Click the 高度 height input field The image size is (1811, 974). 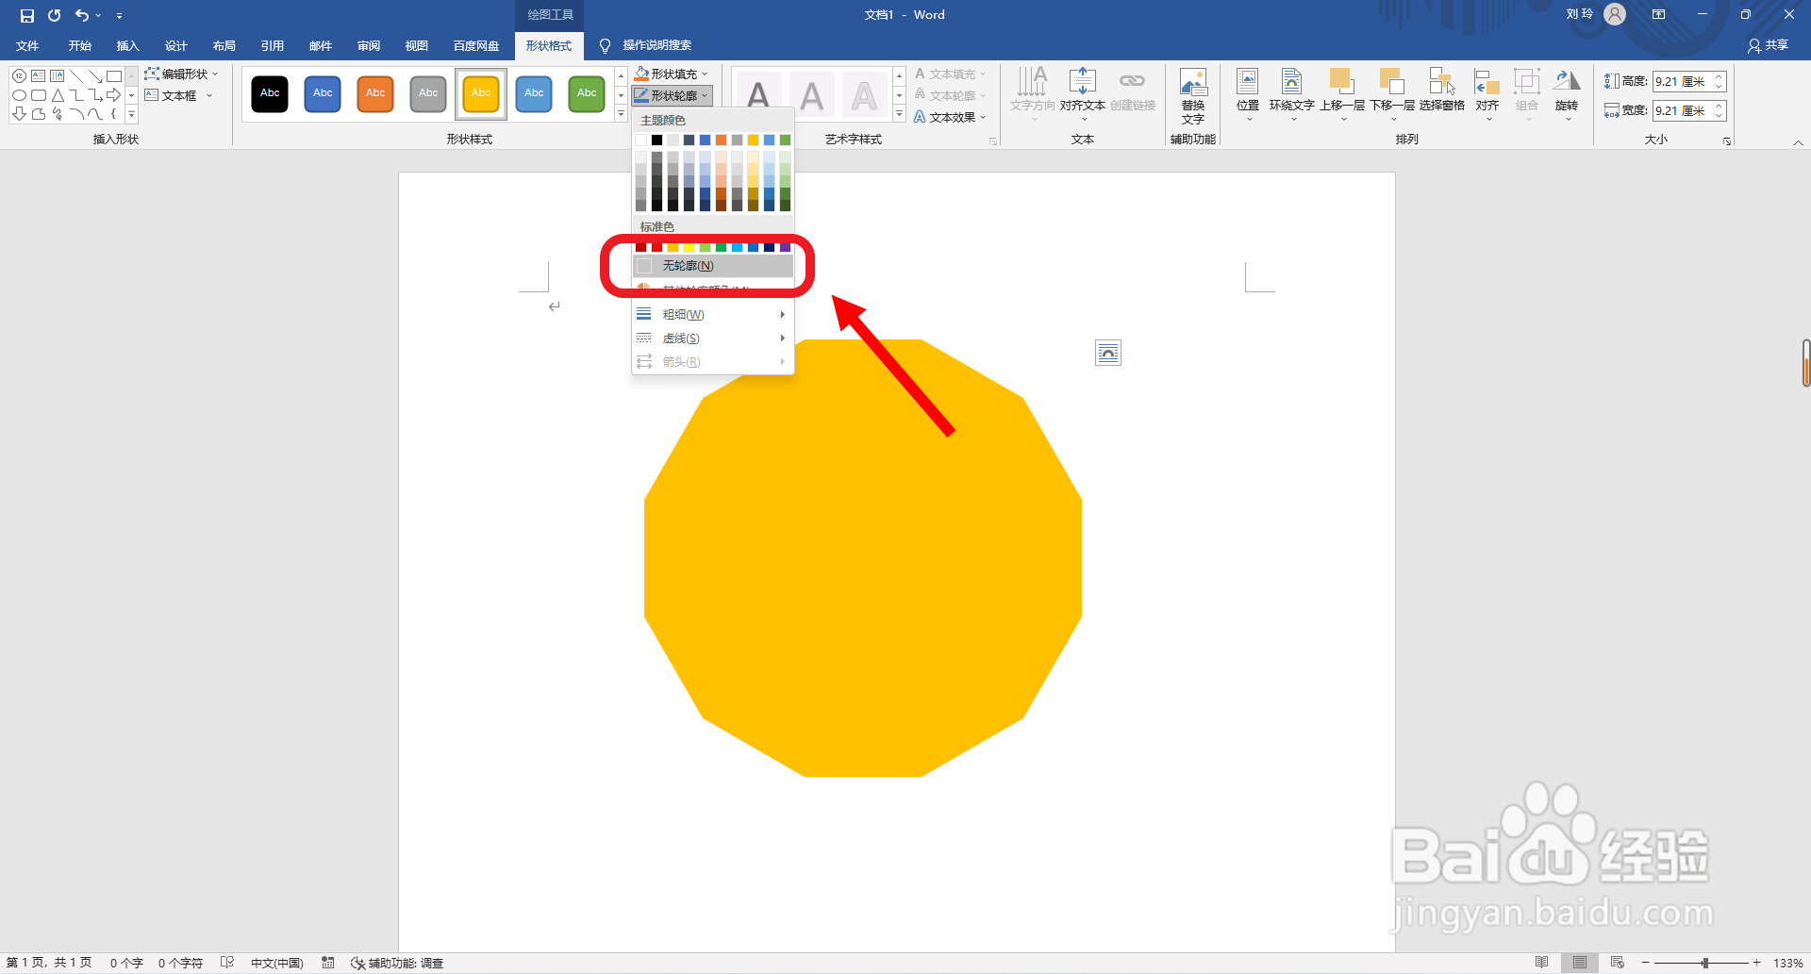tap(1683, 81)
